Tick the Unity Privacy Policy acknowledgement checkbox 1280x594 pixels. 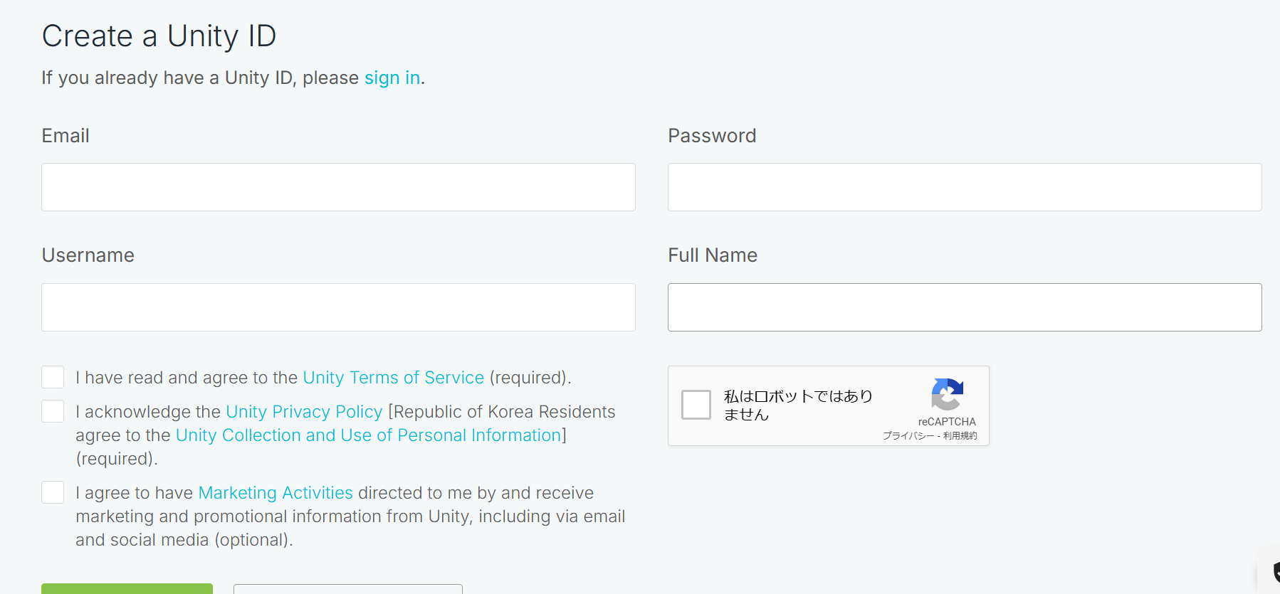tap(53, 411)
